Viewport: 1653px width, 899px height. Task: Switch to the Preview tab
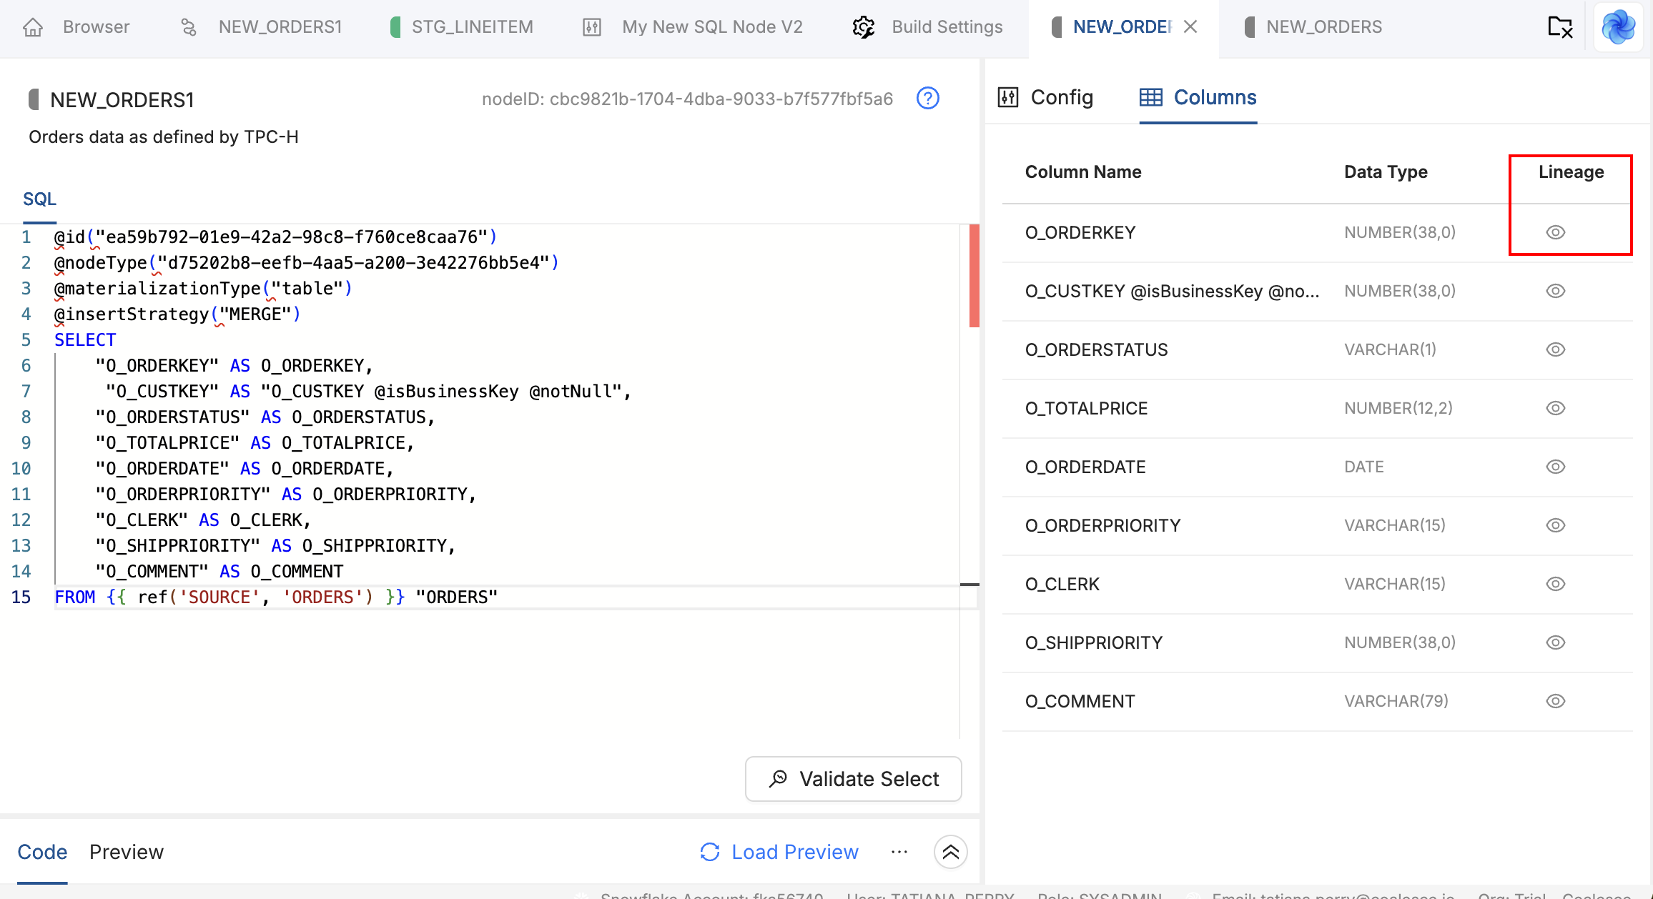click(x=127, y=852)
